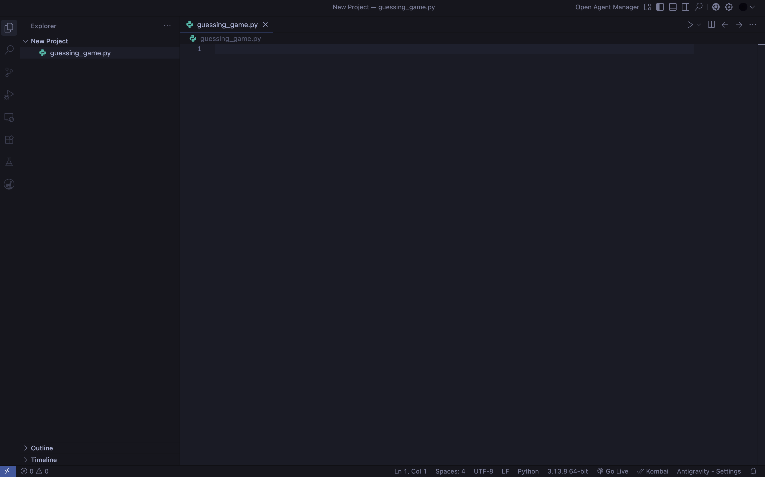Click the Split Editor Right icon

[x=711, y=24]
